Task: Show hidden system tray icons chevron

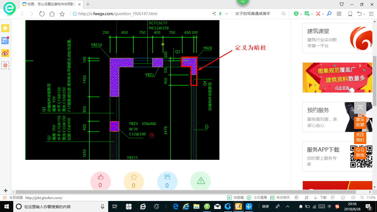Action: pyautogui.click(x=288, y=206)
